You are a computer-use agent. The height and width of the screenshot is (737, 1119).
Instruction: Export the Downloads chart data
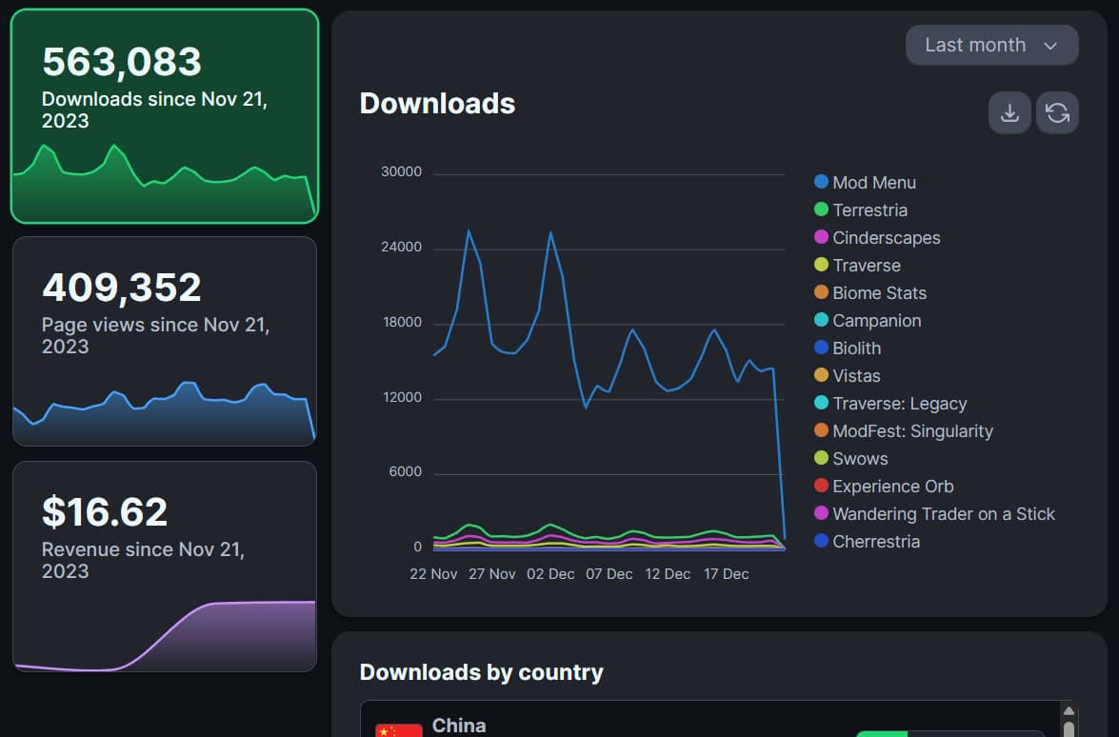[x=1009, y=112]
